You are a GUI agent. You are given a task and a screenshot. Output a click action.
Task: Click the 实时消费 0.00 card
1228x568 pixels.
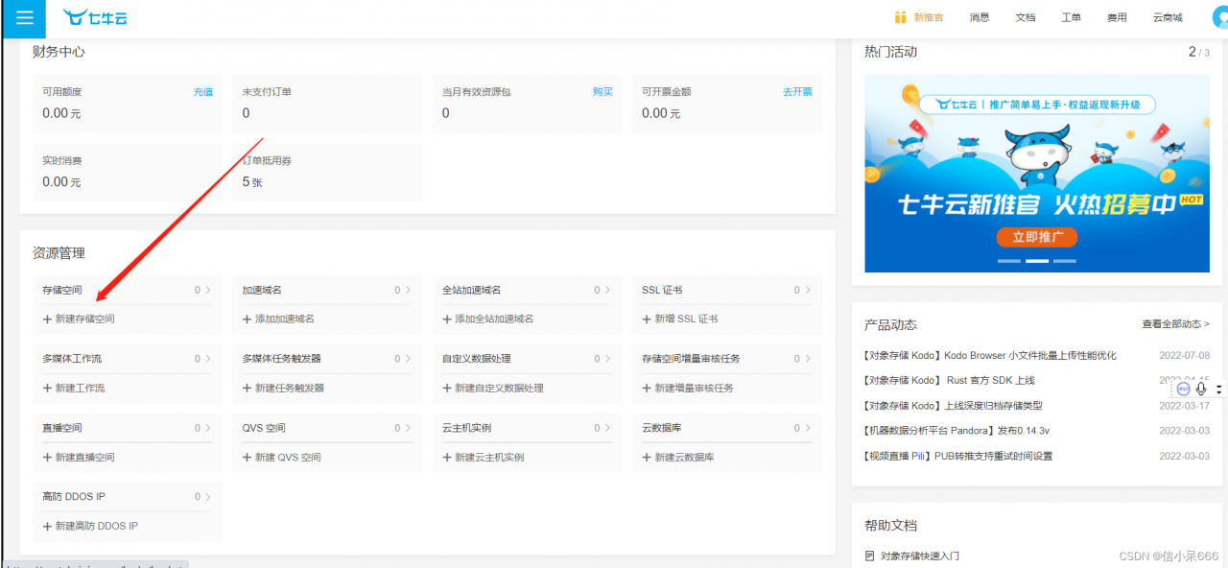[127, 172]
